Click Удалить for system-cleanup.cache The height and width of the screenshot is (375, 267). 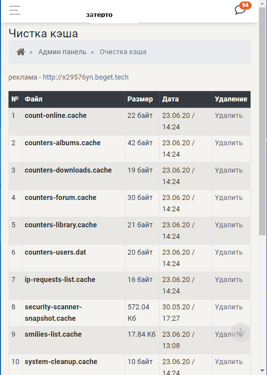229,362
